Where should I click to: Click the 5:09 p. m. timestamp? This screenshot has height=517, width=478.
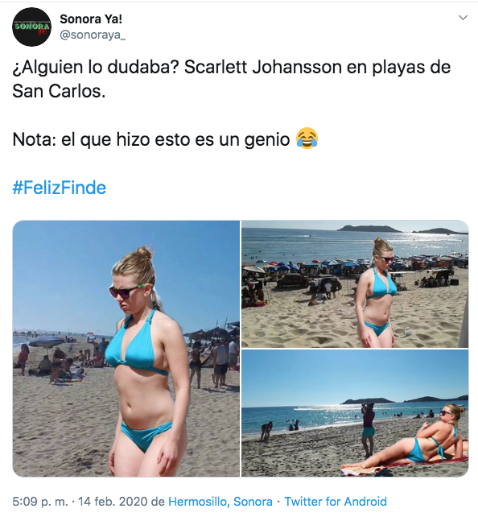tap(40, 502)
